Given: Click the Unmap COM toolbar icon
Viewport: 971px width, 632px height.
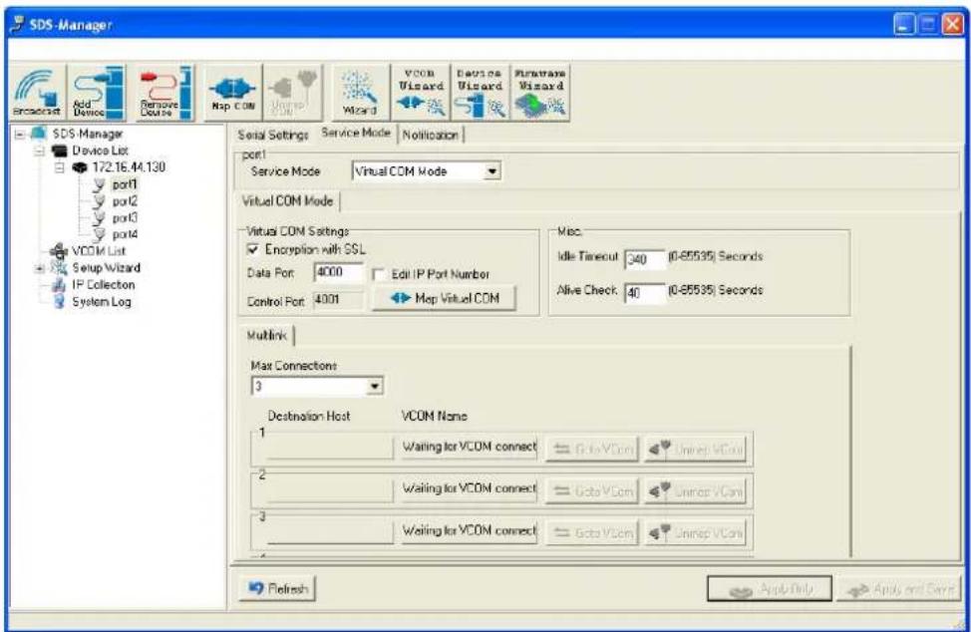Looking at the screenshot, I should click(293, 93).
